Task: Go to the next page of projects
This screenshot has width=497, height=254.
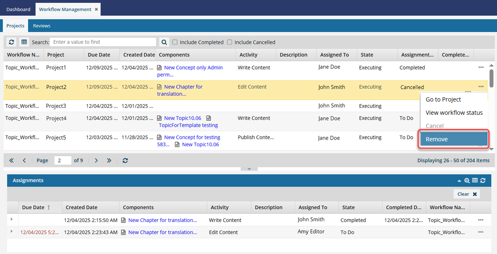Action: click(x=96, y=160)
